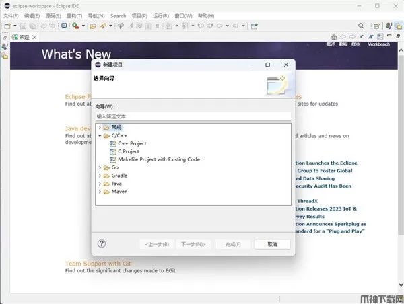
Task: Open the 项目(P) menu
Action: tap(139, 16)
